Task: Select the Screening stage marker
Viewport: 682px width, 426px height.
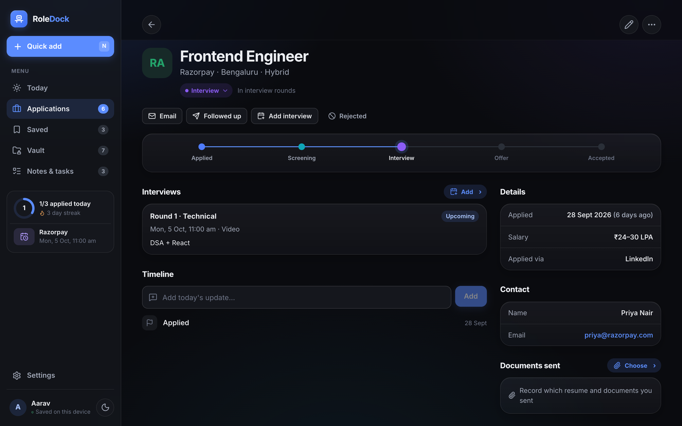Action: (302, 147)
